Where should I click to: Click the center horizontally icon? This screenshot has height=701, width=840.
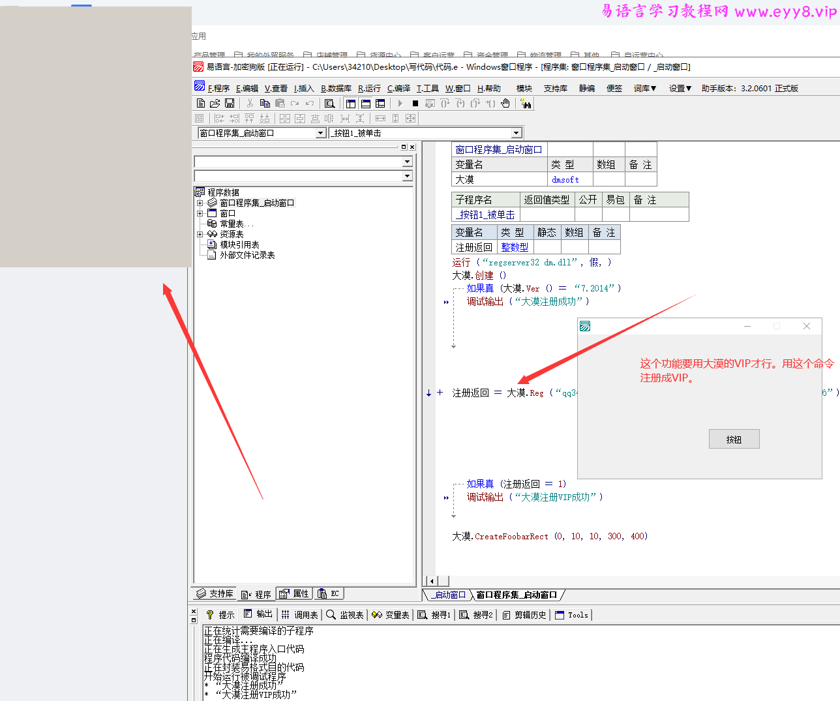(x=285, y=118)
